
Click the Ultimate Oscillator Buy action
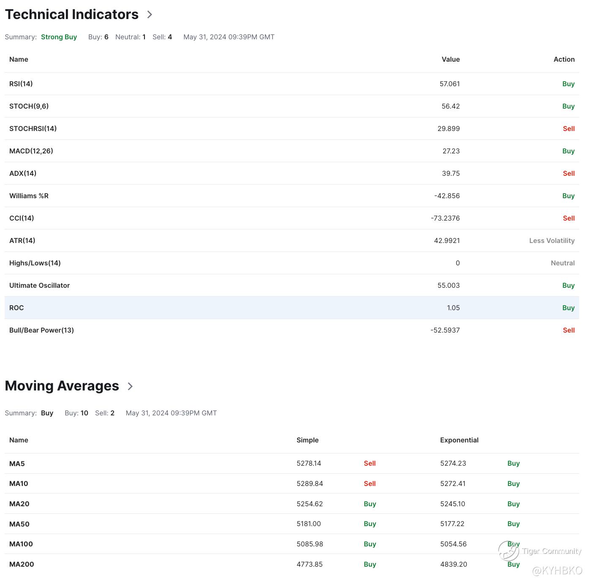click(568, 285)
